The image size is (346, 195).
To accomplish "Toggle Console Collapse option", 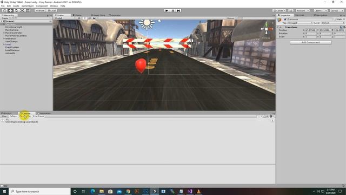I will tap(13, 116).
